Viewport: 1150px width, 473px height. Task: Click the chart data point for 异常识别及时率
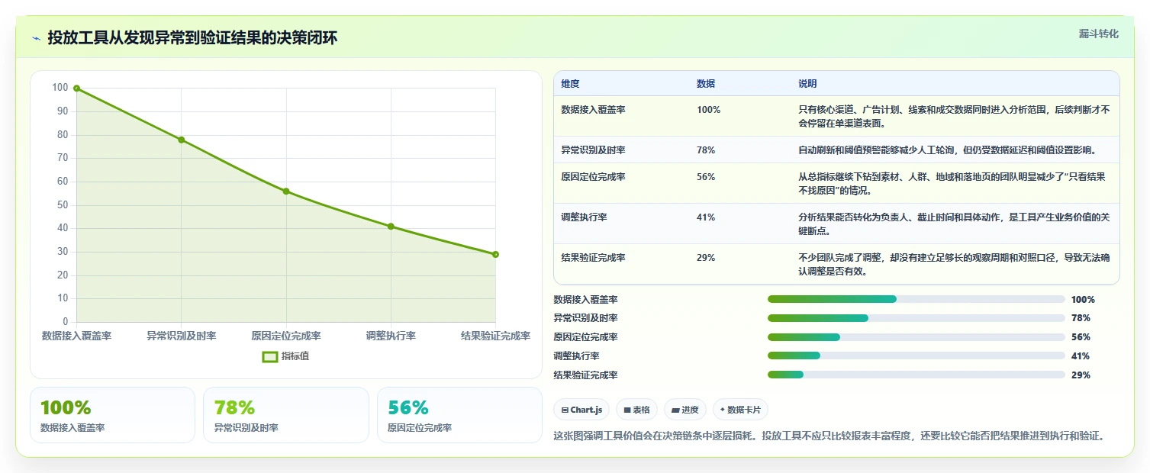click(181, 140)
